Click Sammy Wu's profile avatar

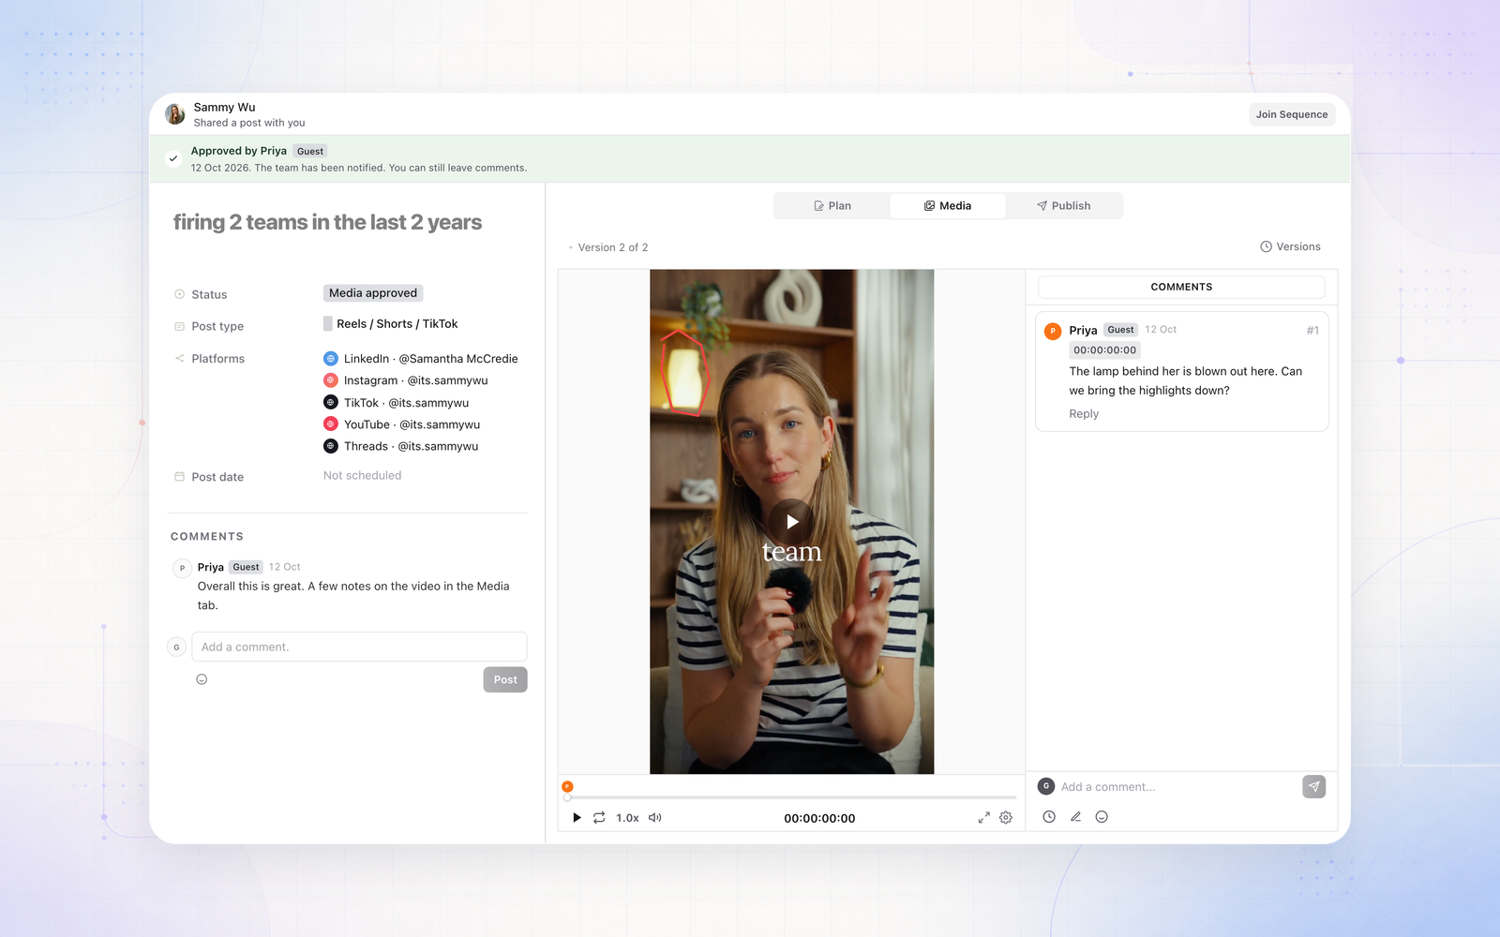tap(175, 114)
